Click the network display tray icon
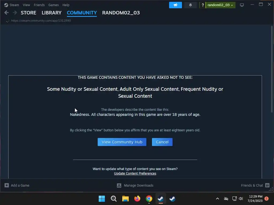The image size is (274, 205). (x=234, y=199)
